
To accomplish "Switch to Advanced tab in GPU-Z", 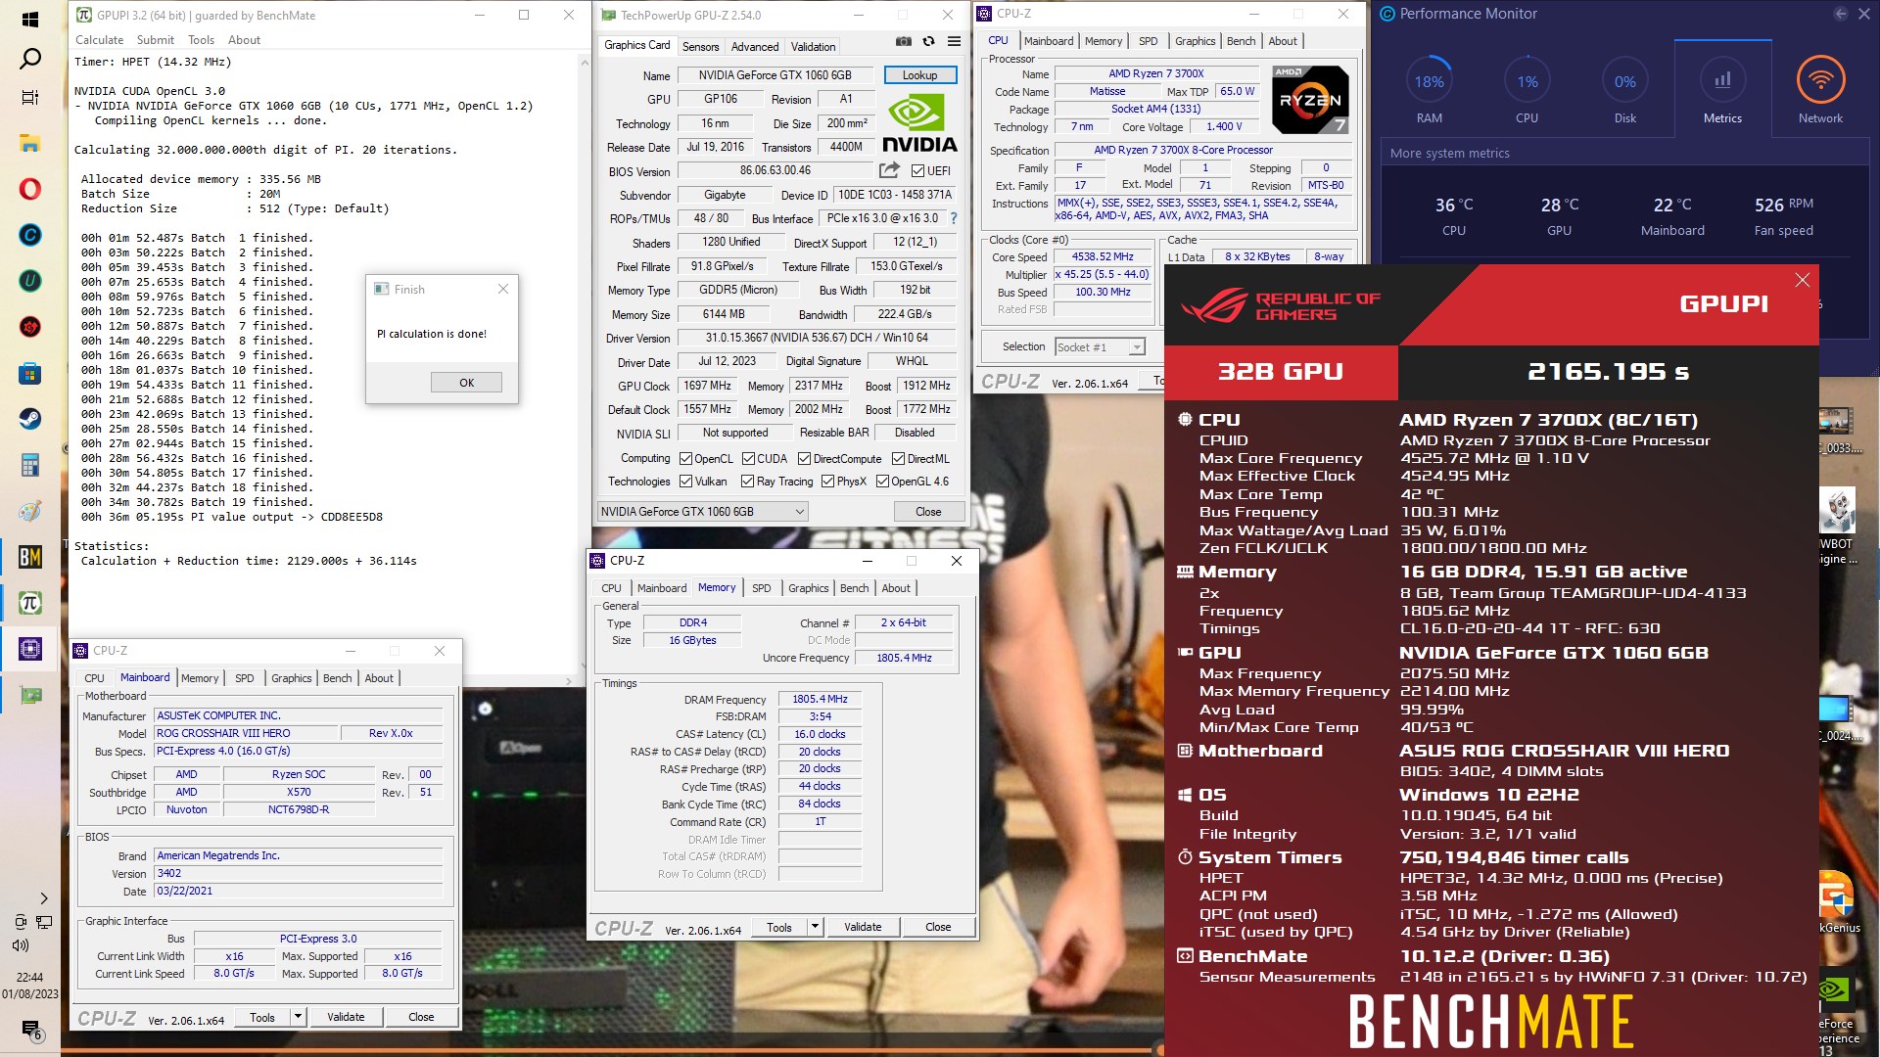I will tap(755, 47).
